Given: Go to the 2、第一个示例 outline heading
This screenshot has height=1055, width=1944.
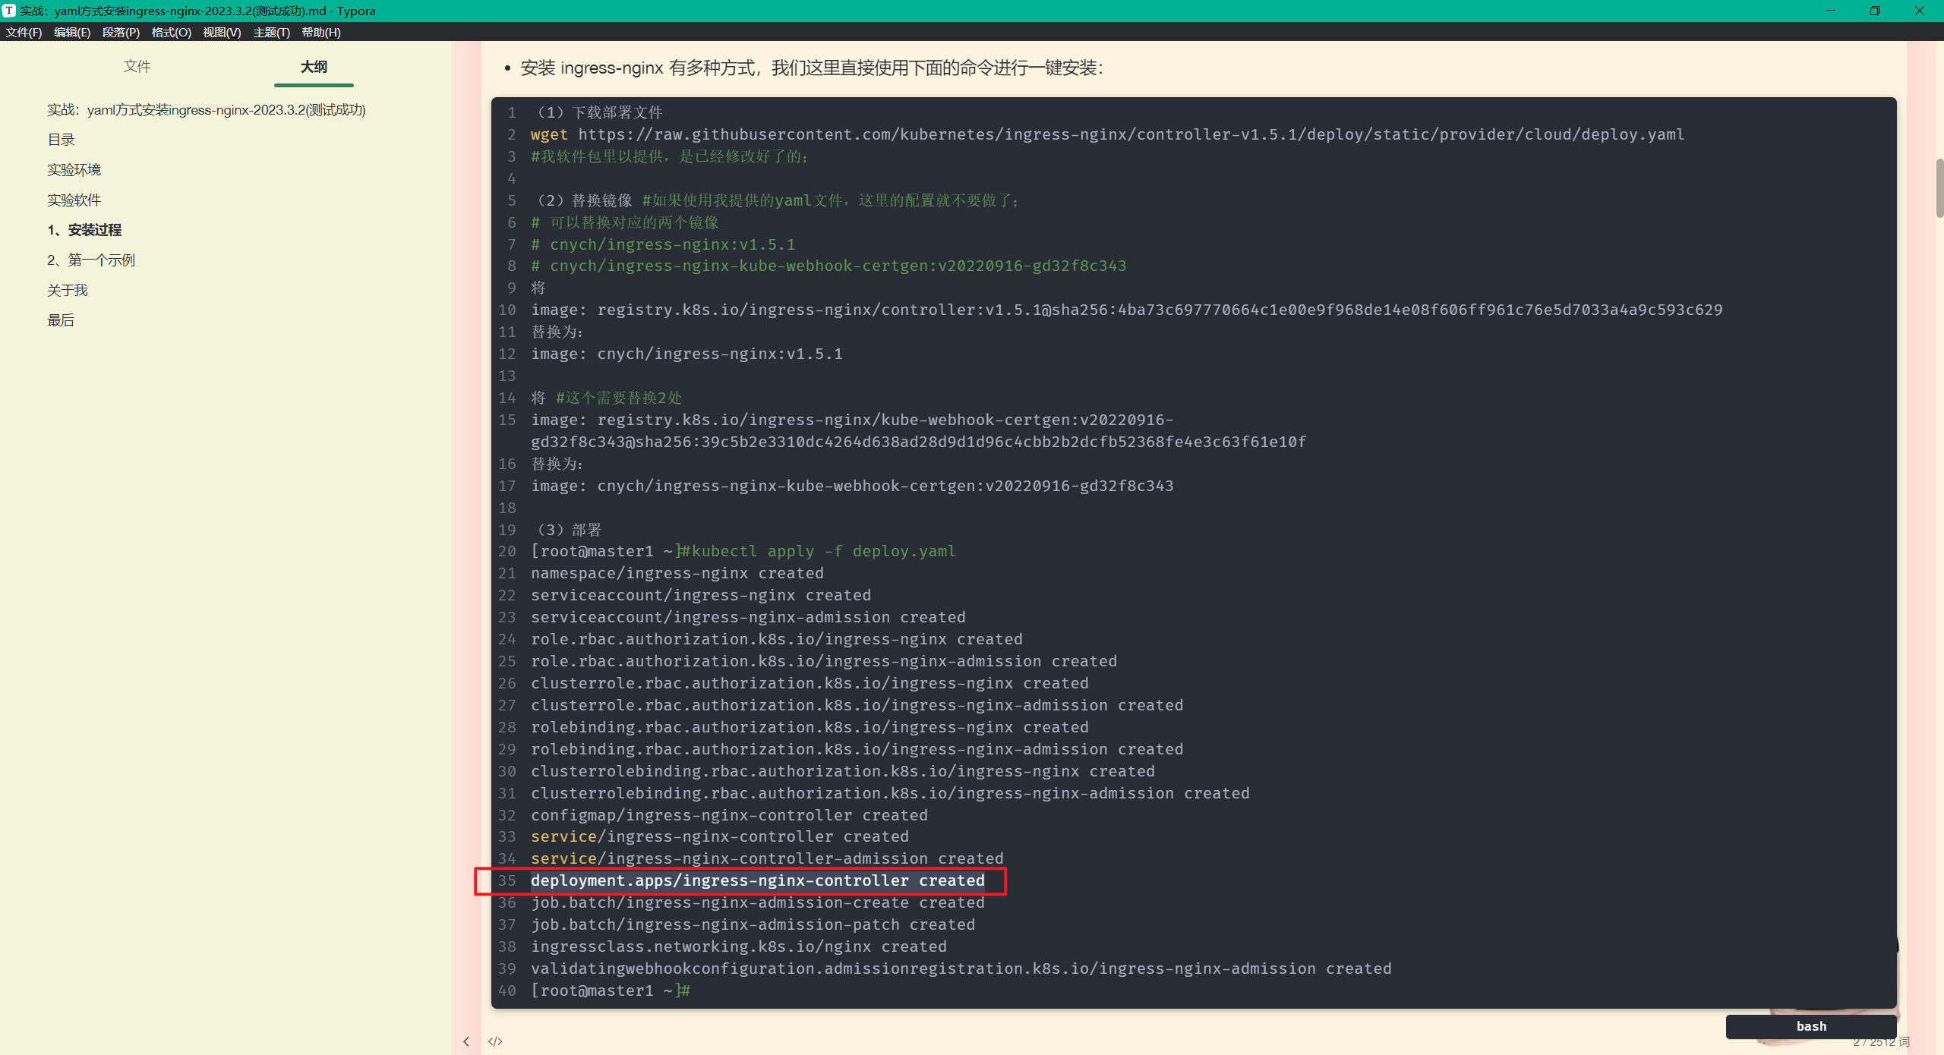Looking at the screenshot, I should point(91,260).
